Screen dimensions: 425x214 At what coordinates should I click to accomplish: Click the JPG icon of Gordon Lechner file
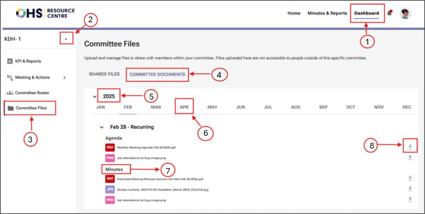pos(109,189)
